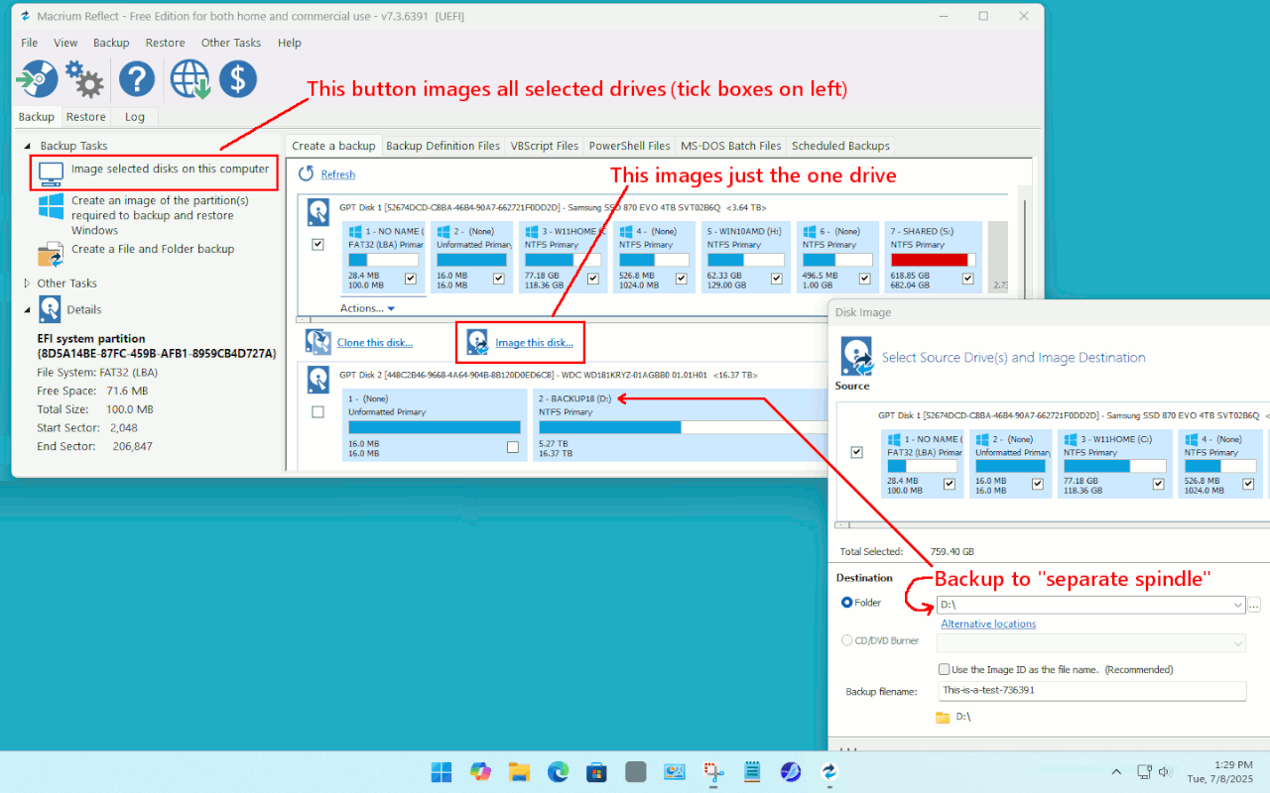Open the D:\ destination folder dropdown
Screen dimensions: 1270x793
tap(1237, 605)
